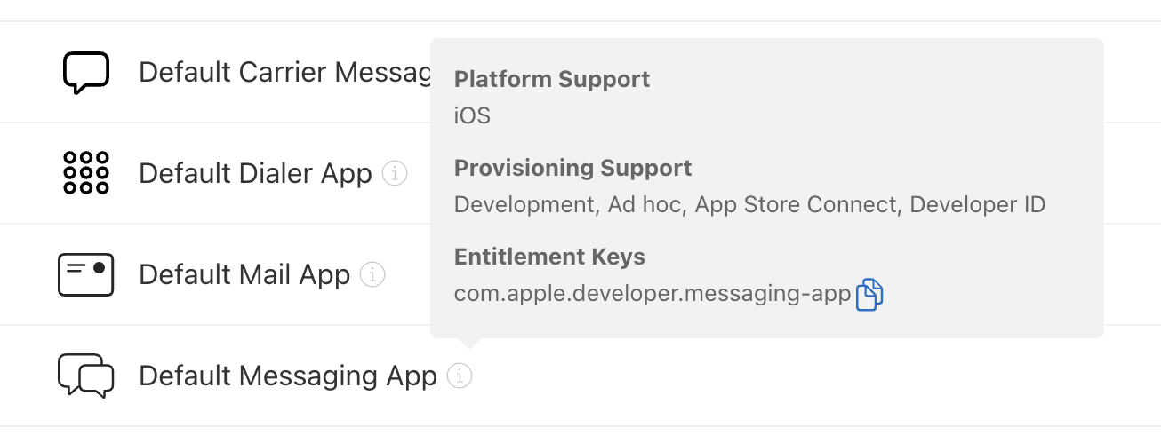1161x435 pixels.
Task: Show info for Default Mail App
Action: 372,275
